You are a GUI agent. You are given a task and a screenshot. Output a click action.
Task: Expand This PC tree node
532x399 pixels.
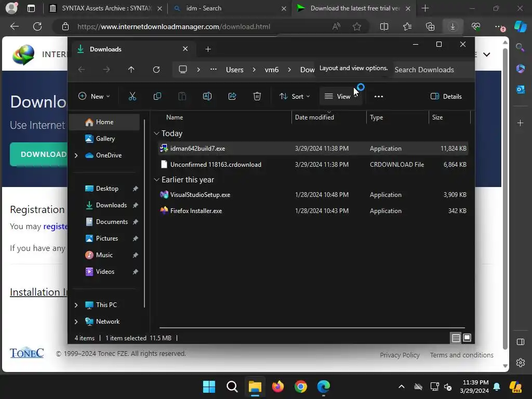click(76, 305)
